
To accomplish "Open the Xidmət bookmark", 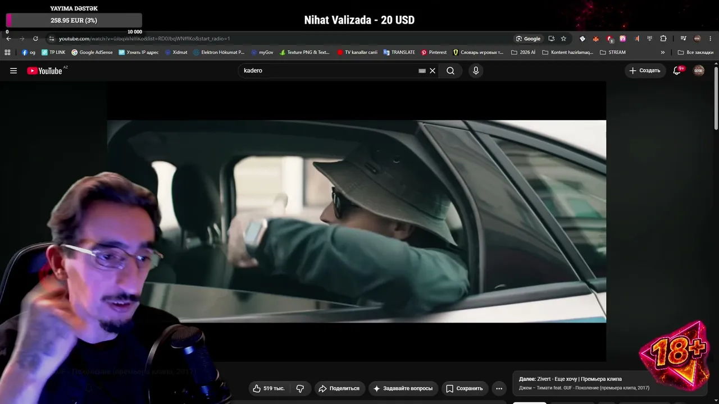I will point(176,52).
